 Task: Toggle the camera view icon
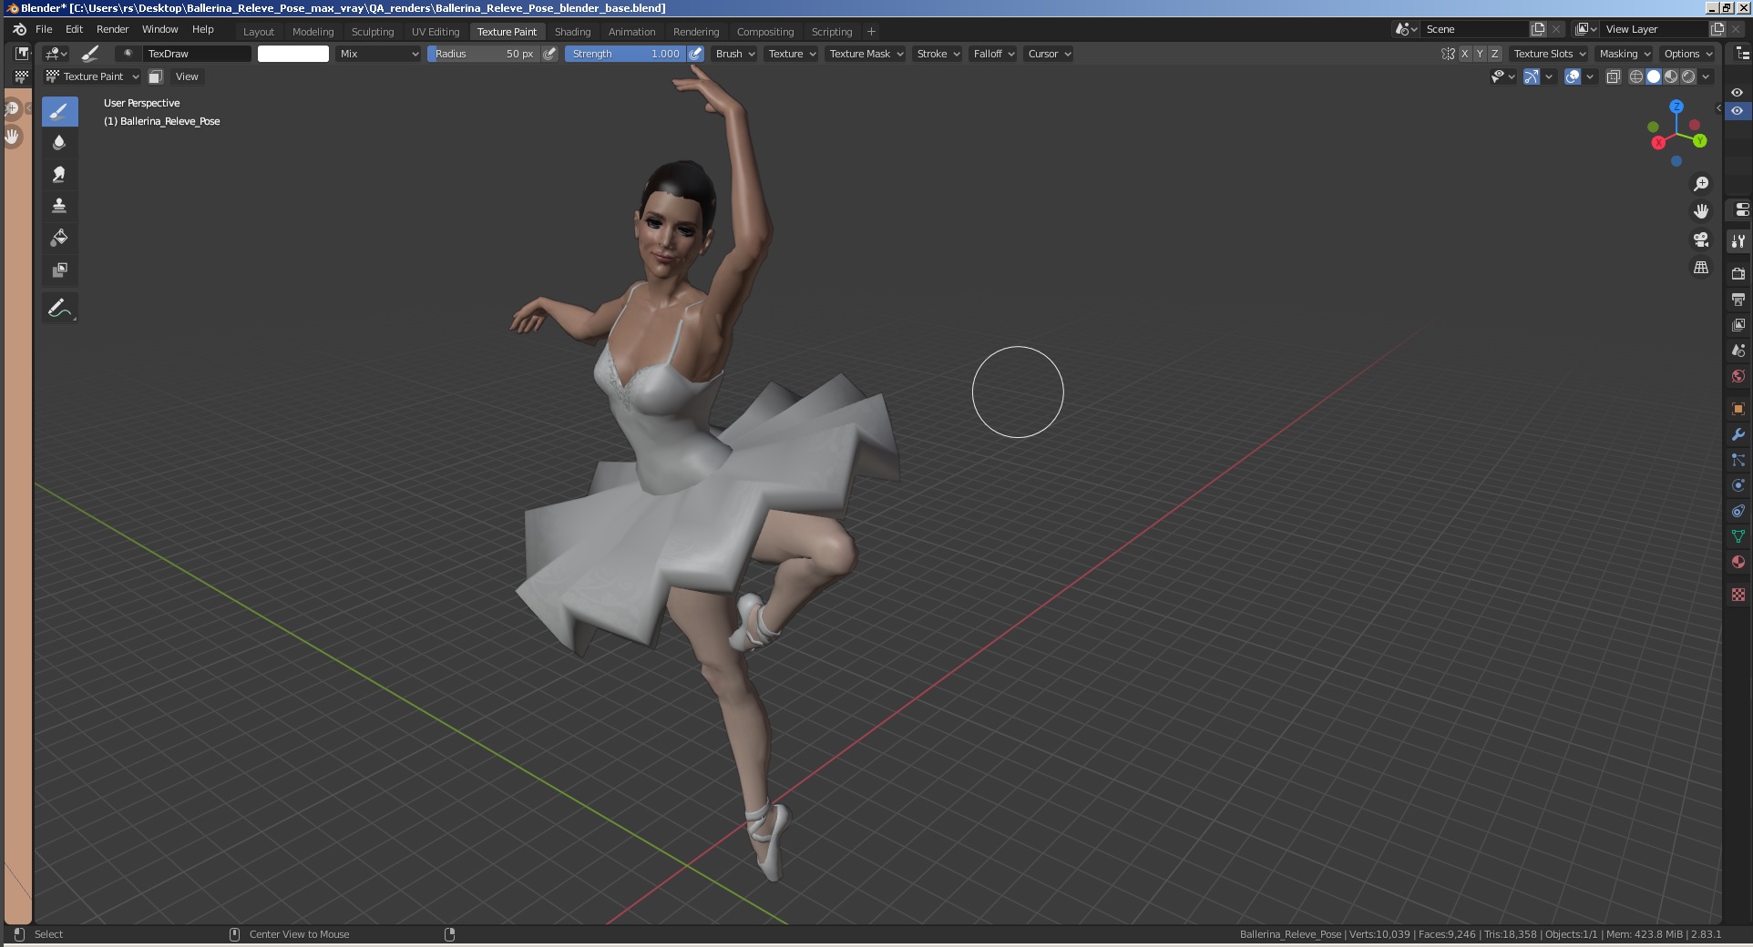pyautogui.click(x=1701, y=239)
